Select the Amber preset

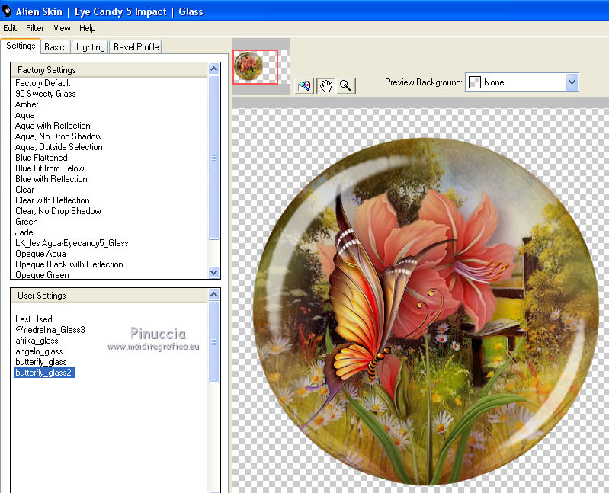coord(27,104)
